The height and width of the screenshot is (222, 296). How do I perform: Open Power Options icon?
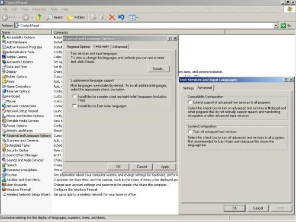tap(4, 126)
